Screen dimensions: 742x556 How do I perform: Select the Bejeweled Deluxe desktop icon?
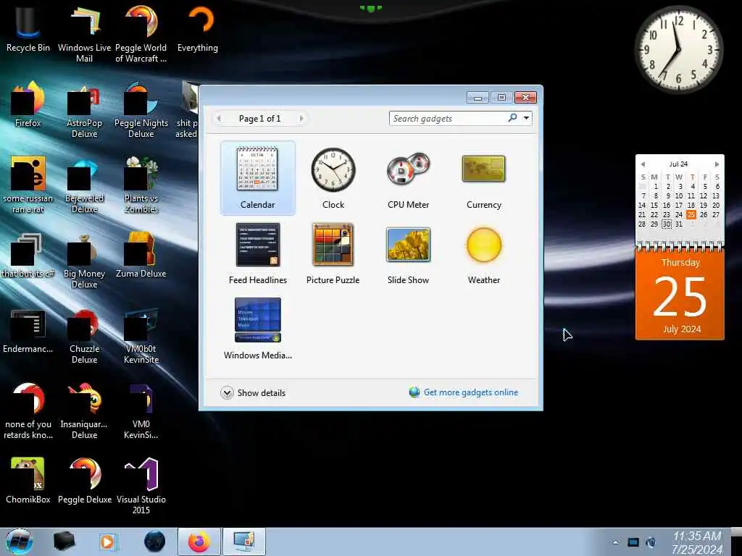(84, 186)
